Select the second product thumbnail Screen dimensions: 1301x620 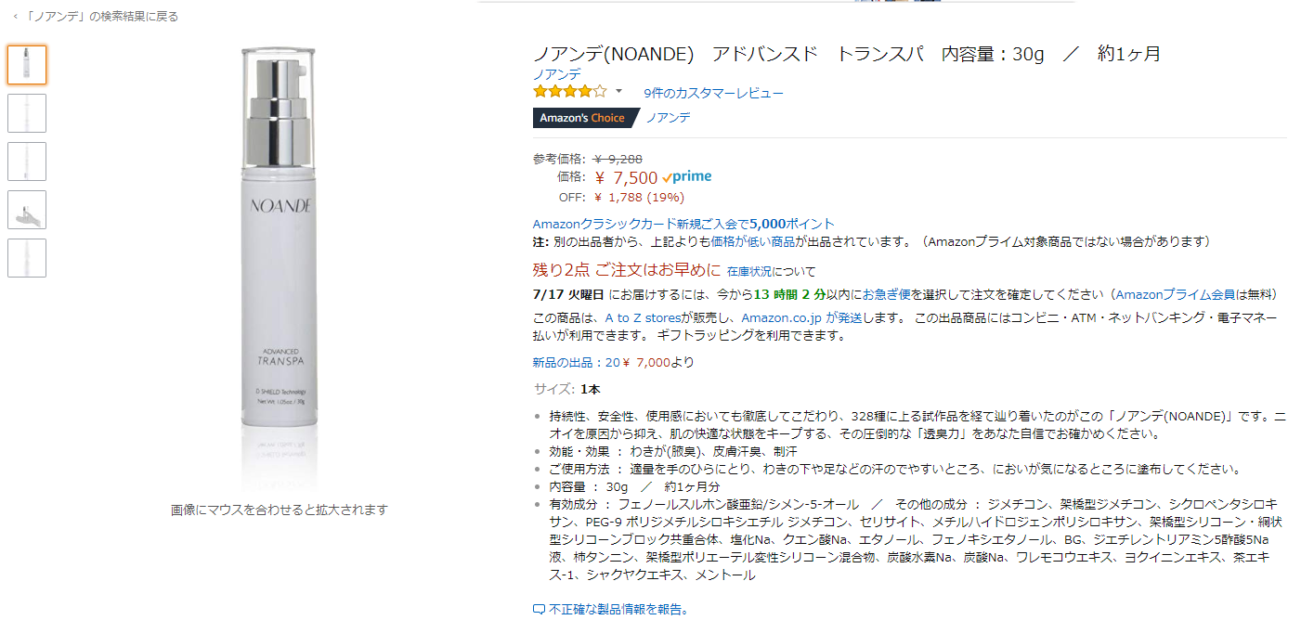pyautogui.click(x=27, y=113)
